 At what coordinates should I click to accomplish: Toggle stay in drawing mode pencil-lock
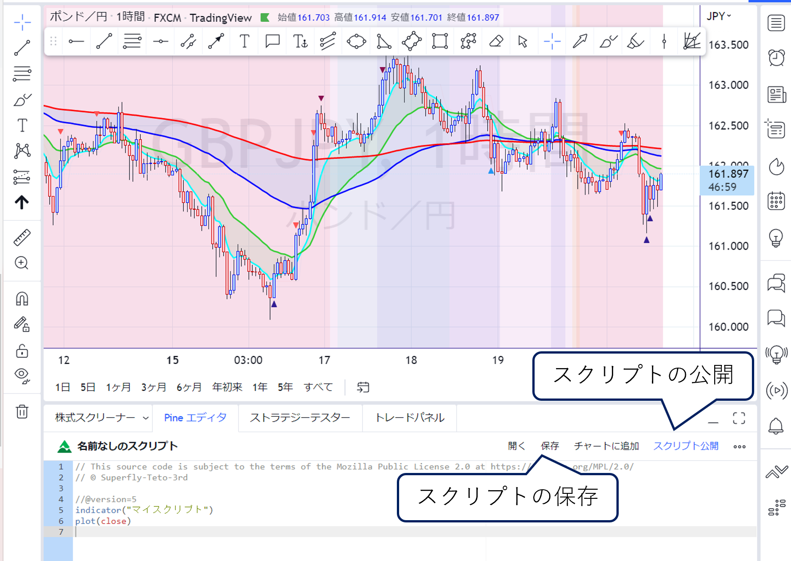coord(22,324)
